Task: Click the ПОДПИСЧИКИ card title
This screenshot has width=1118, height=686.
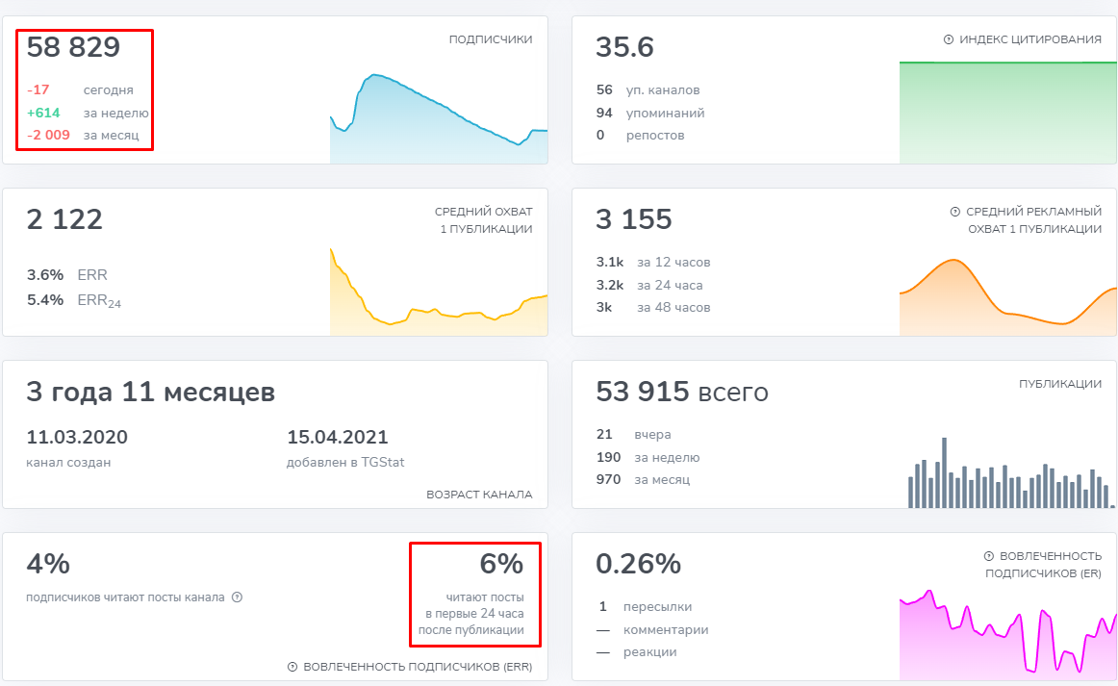Action: [x=490, y=39]
